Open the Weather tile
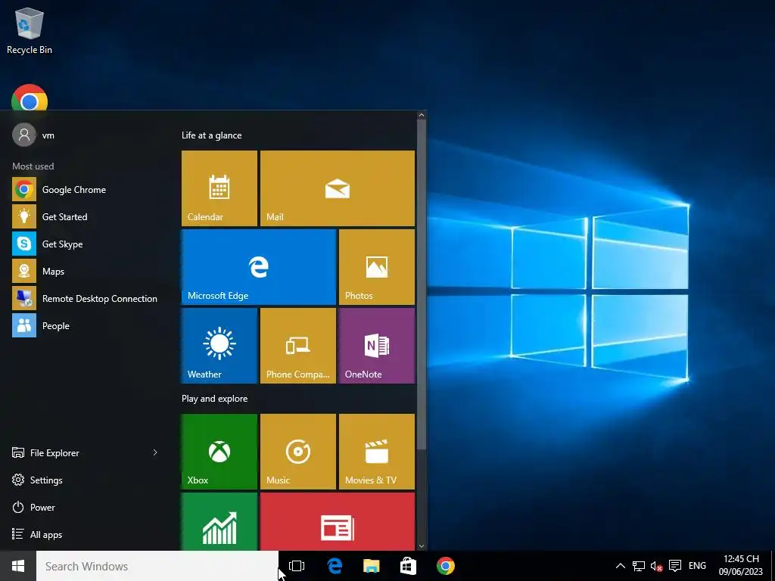The width and height of the screenshot is (775, 581). point(219,345)
